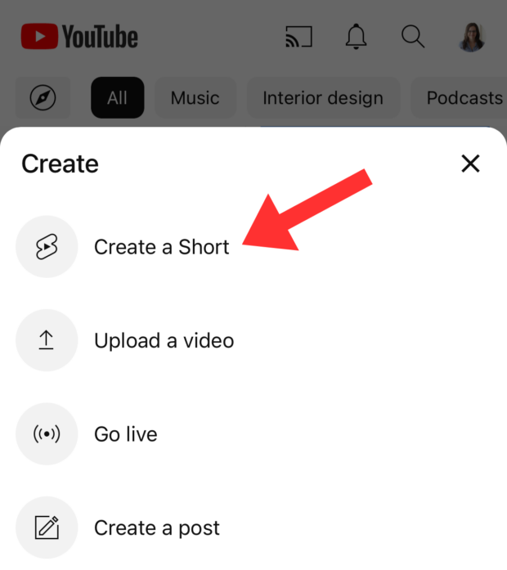This screenshot has width=507, height=570.
Task: Select the Go live text
Action: 126,434
